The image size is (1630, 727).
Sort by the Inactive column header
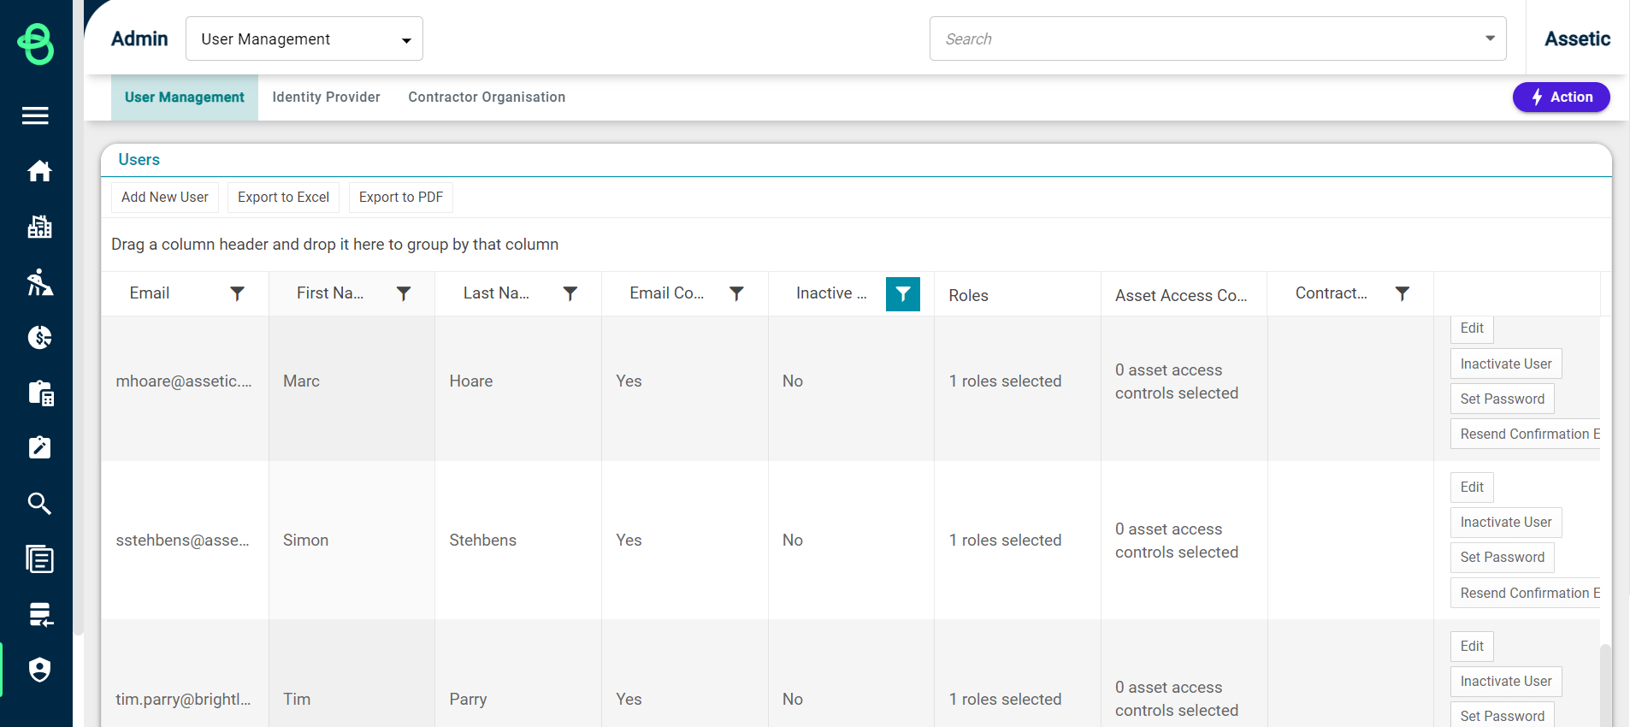[831, 293]
